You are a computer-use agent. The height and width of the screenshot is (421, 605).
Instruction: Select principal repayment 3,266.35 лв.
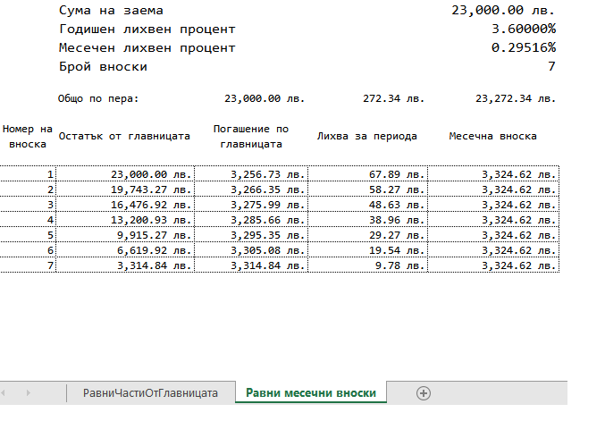(251, 189)
